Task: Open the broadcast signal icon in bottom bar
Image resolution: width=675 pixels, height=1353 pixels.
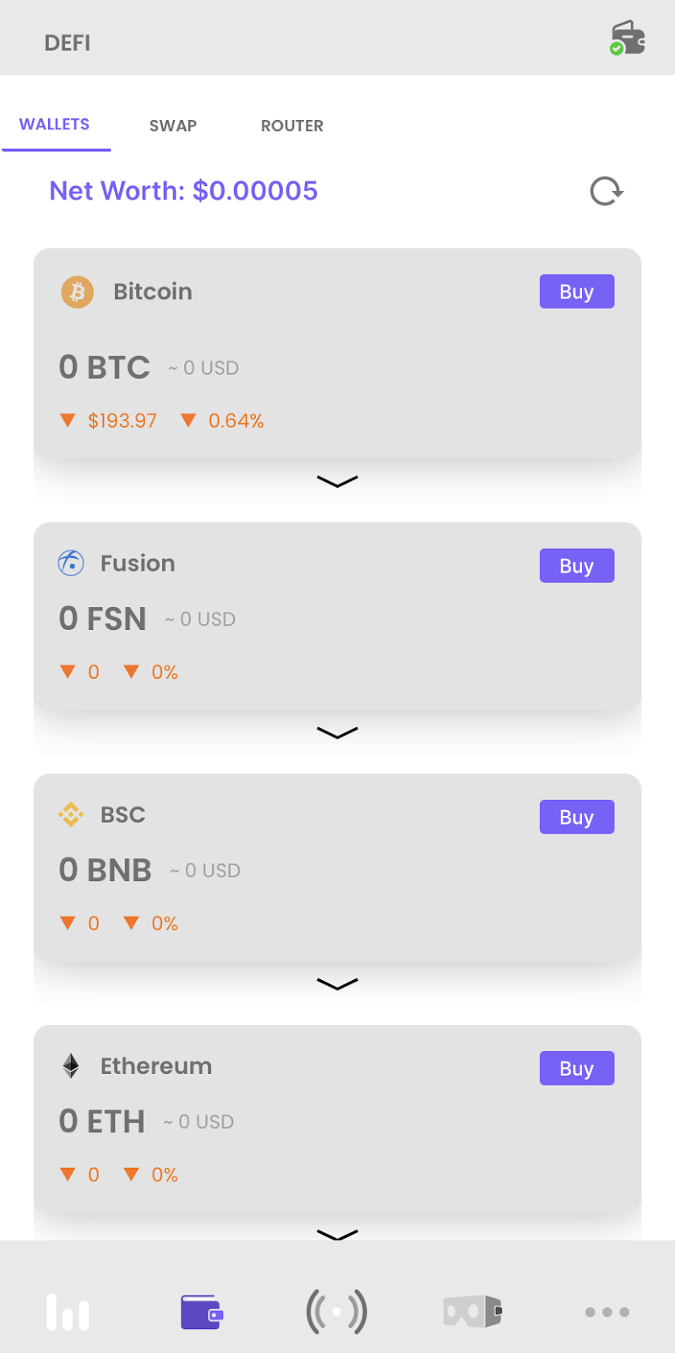Action: [x=336, y=1312]
